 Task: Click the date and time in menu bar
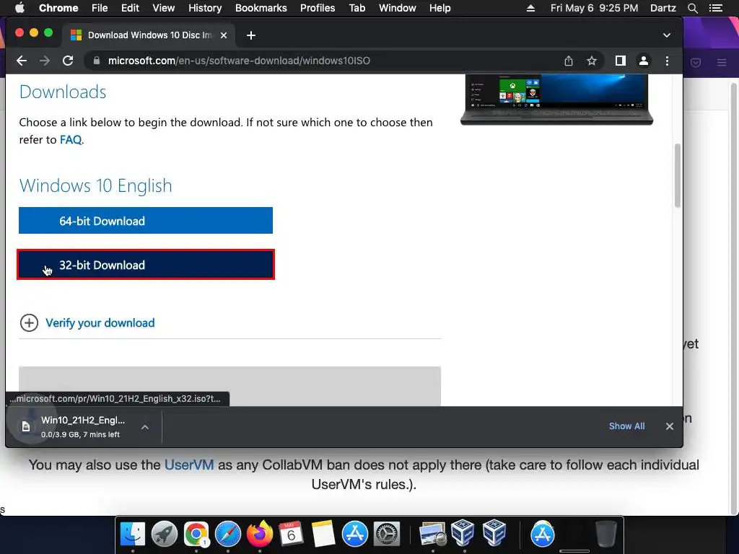pyautogui.click(x=595, y=8)
